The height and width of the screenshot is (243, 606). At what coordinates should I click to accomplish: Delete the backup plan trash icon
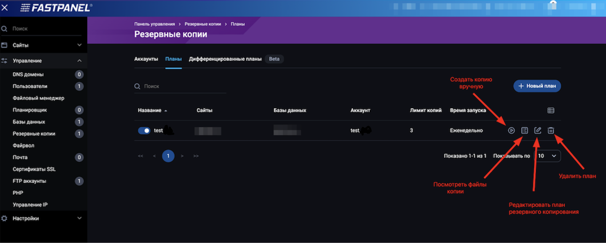point(551,130)
